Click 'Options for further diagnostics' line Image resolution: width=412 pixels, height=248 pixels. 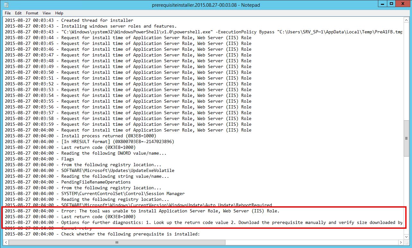(x=204, y=222)
